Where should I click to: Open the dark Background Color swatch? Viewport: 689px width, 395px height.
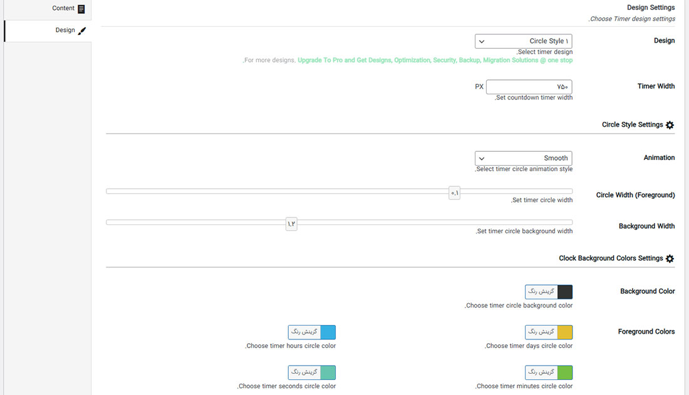(x=564, y=292)
